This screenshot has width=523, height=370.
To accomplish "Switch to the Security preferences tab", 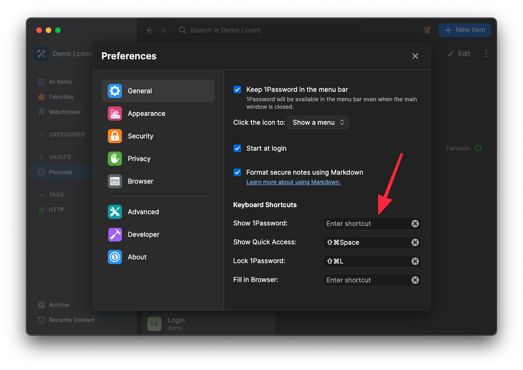I will 140,136.
